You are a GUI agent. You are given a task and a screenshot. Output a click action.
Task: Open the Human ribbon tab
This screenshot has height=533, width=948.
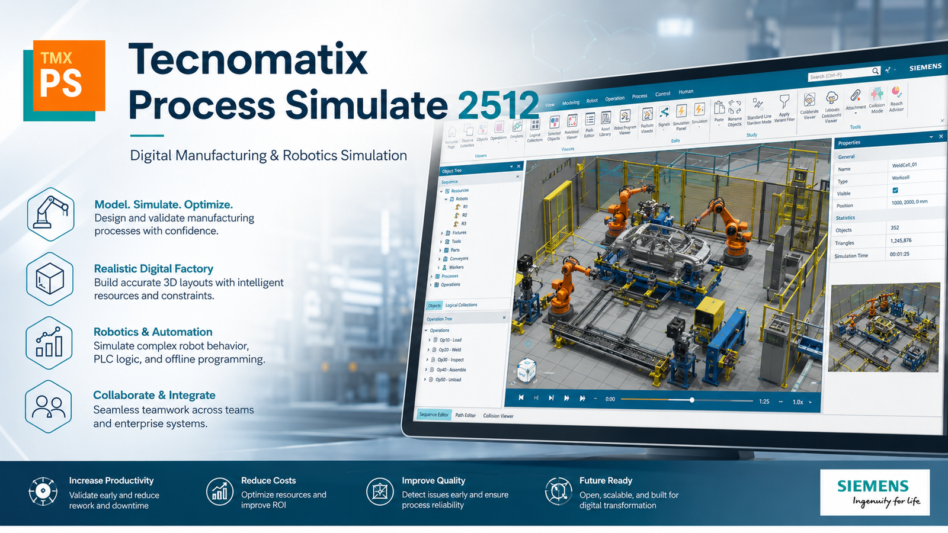click(x=686, y=92)
